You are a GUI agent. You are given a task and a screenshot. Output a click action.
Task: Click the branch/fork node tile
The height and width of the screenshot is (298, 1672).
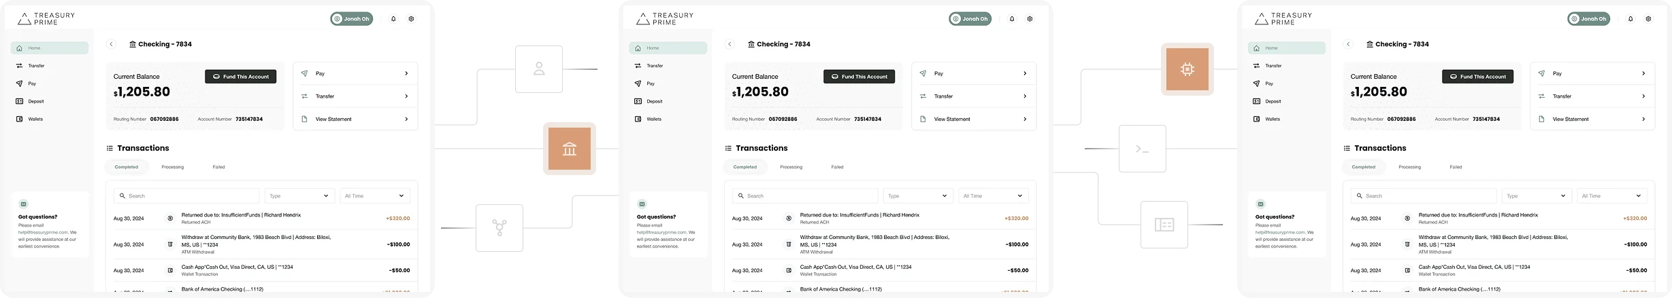tap(499, 228)
